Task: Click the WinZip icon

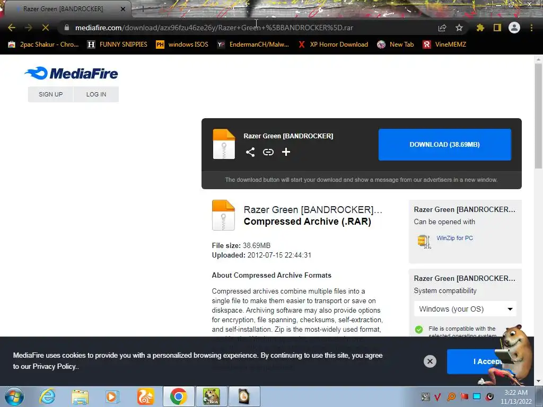Action: pyautogui.click(x=424, y=241)
